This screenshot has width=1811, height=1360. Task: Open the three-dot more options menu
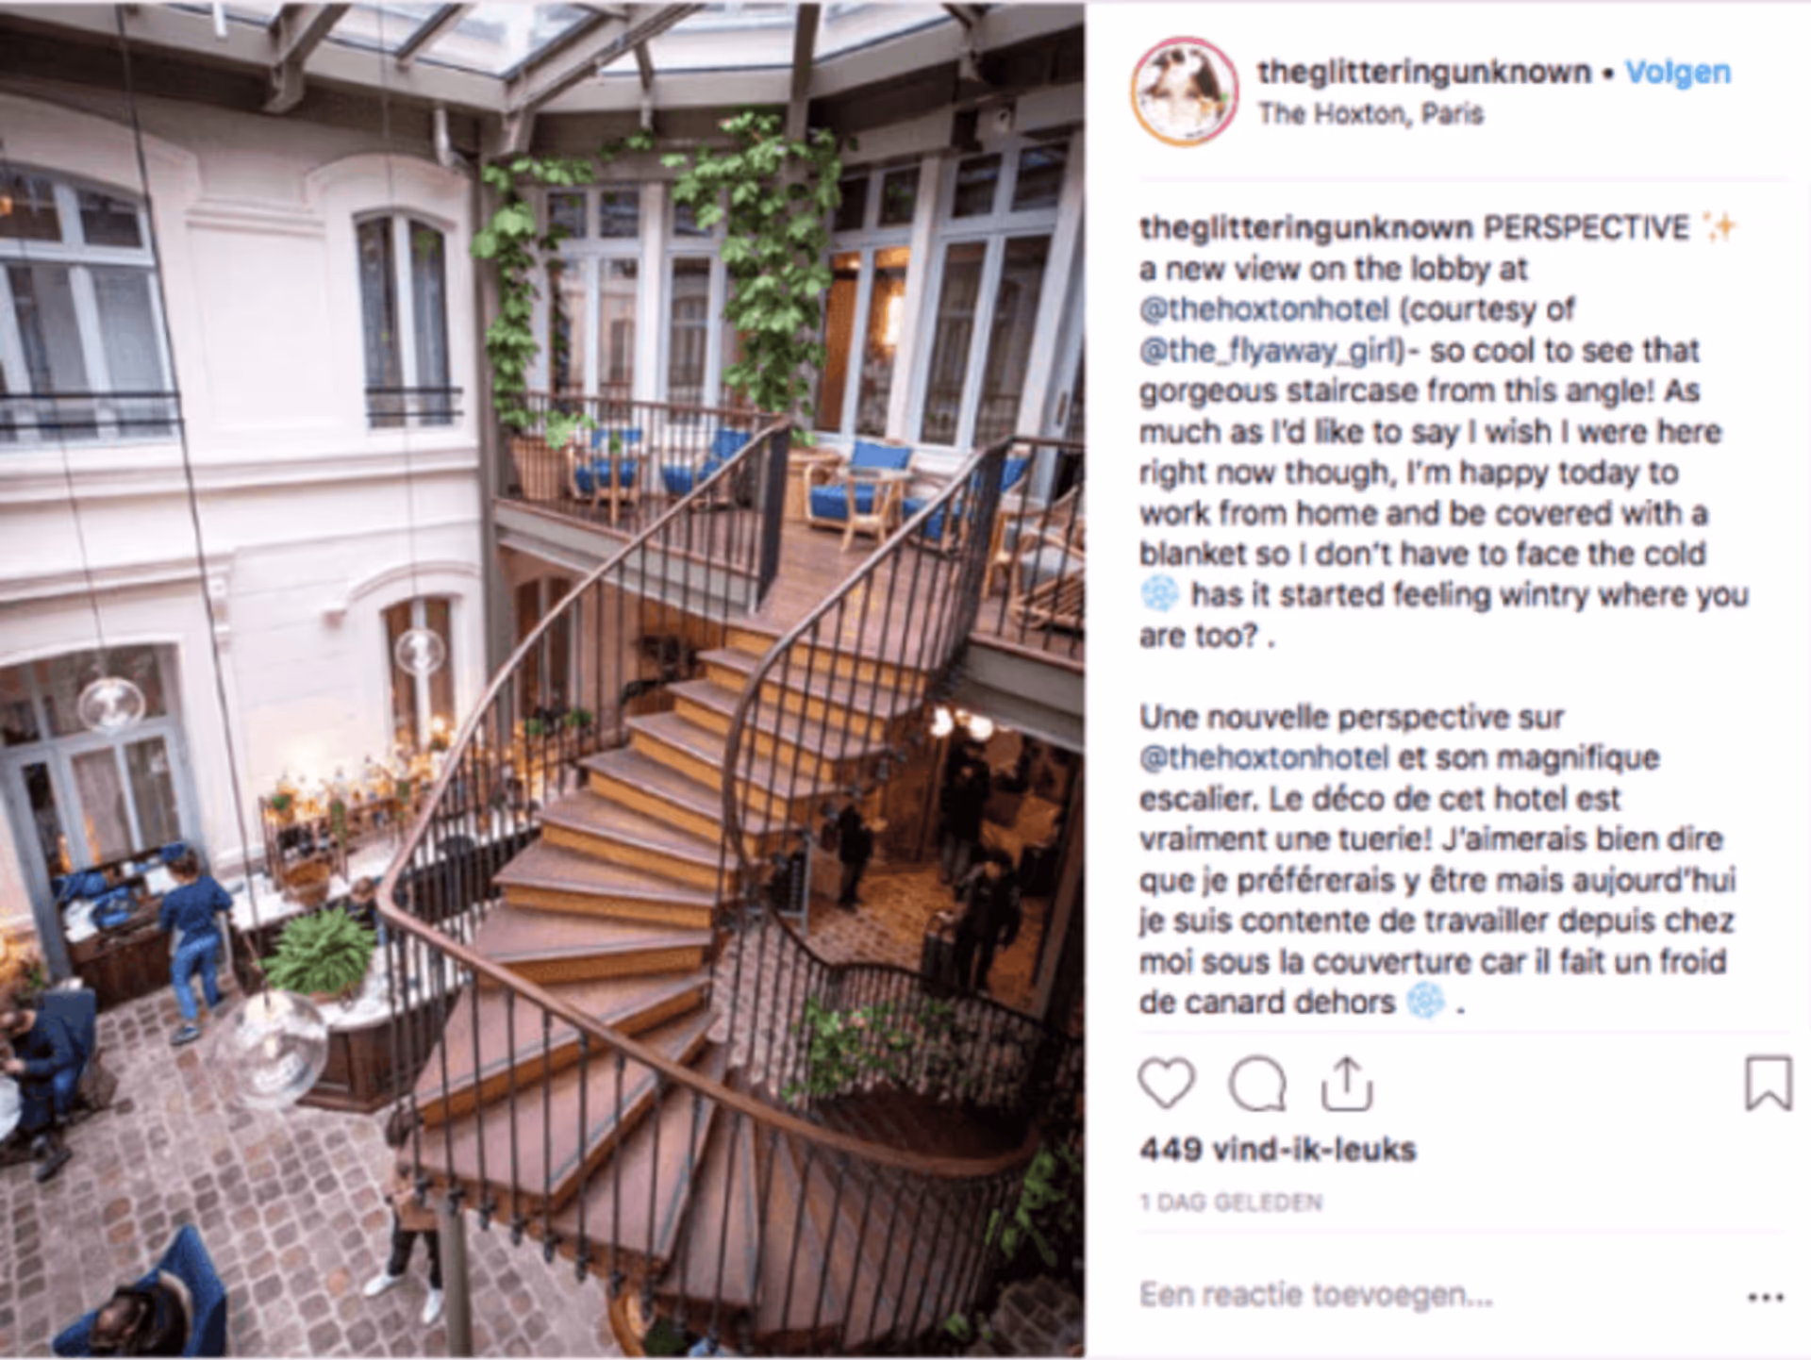1766,1298
